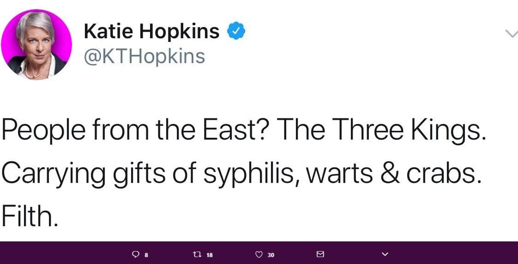Open the Katie Hopkins display name link
This screenshot has width=518, height=264.
(151, 31)
